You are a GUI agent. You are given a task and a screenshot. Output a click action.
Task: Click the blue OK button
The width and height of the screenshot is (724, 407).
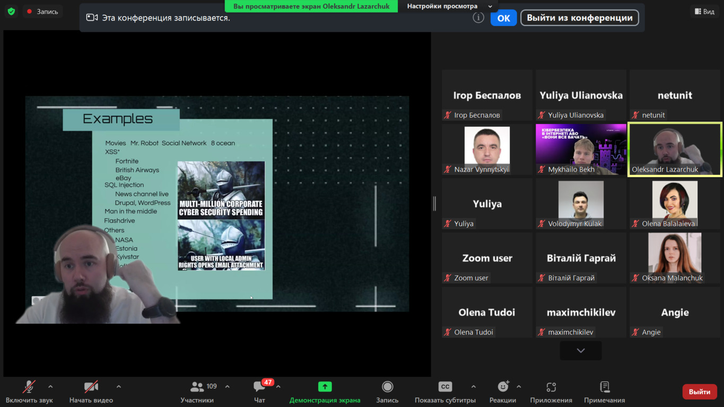[503, 18]
